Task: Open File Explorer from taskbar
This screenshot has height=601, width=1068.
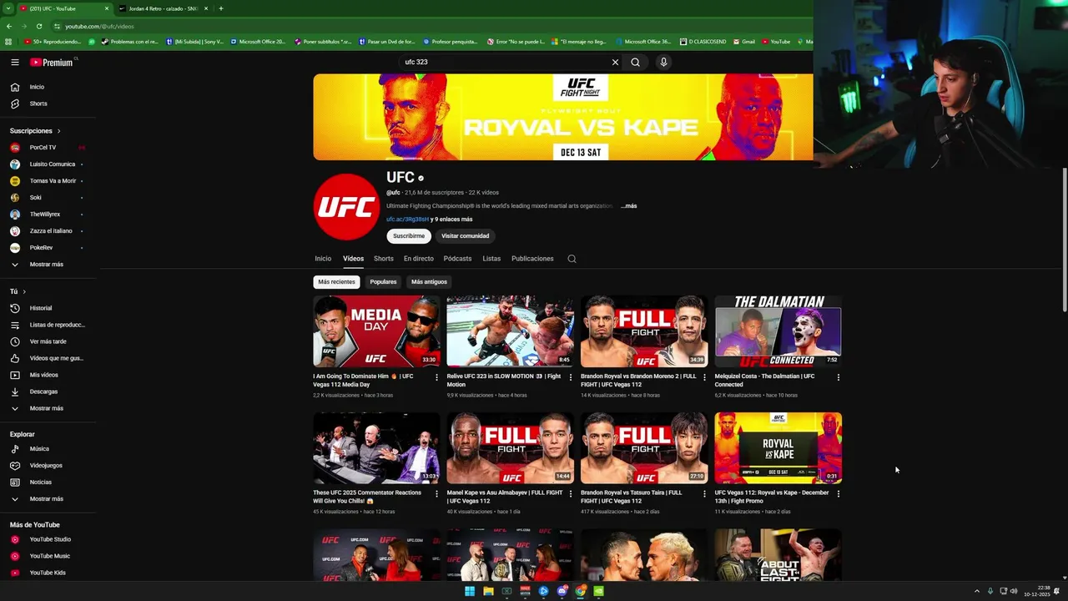Action: pos(488,591)
